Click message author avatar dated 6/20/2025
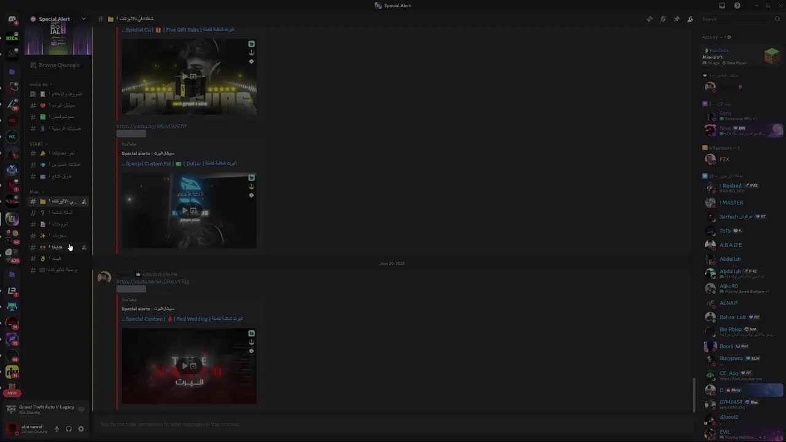Screen dimensions: 786x442 pyautogui.click(x=104, y=278)
